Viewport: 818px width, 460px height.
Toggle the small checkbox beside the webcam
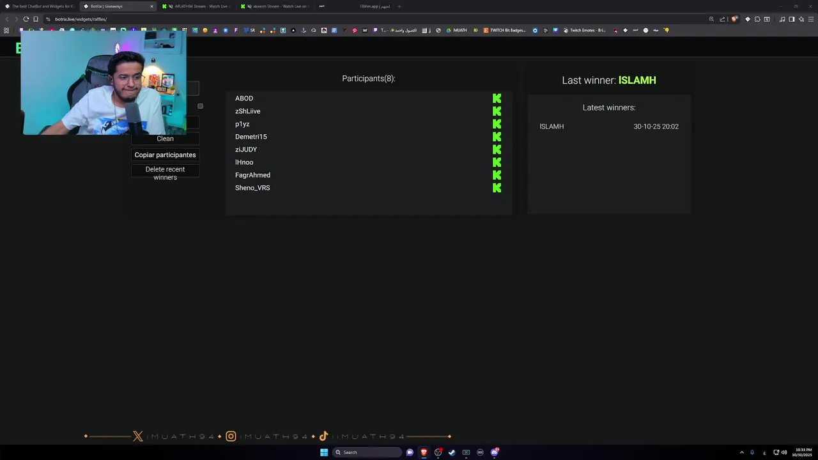pos(200,106)
